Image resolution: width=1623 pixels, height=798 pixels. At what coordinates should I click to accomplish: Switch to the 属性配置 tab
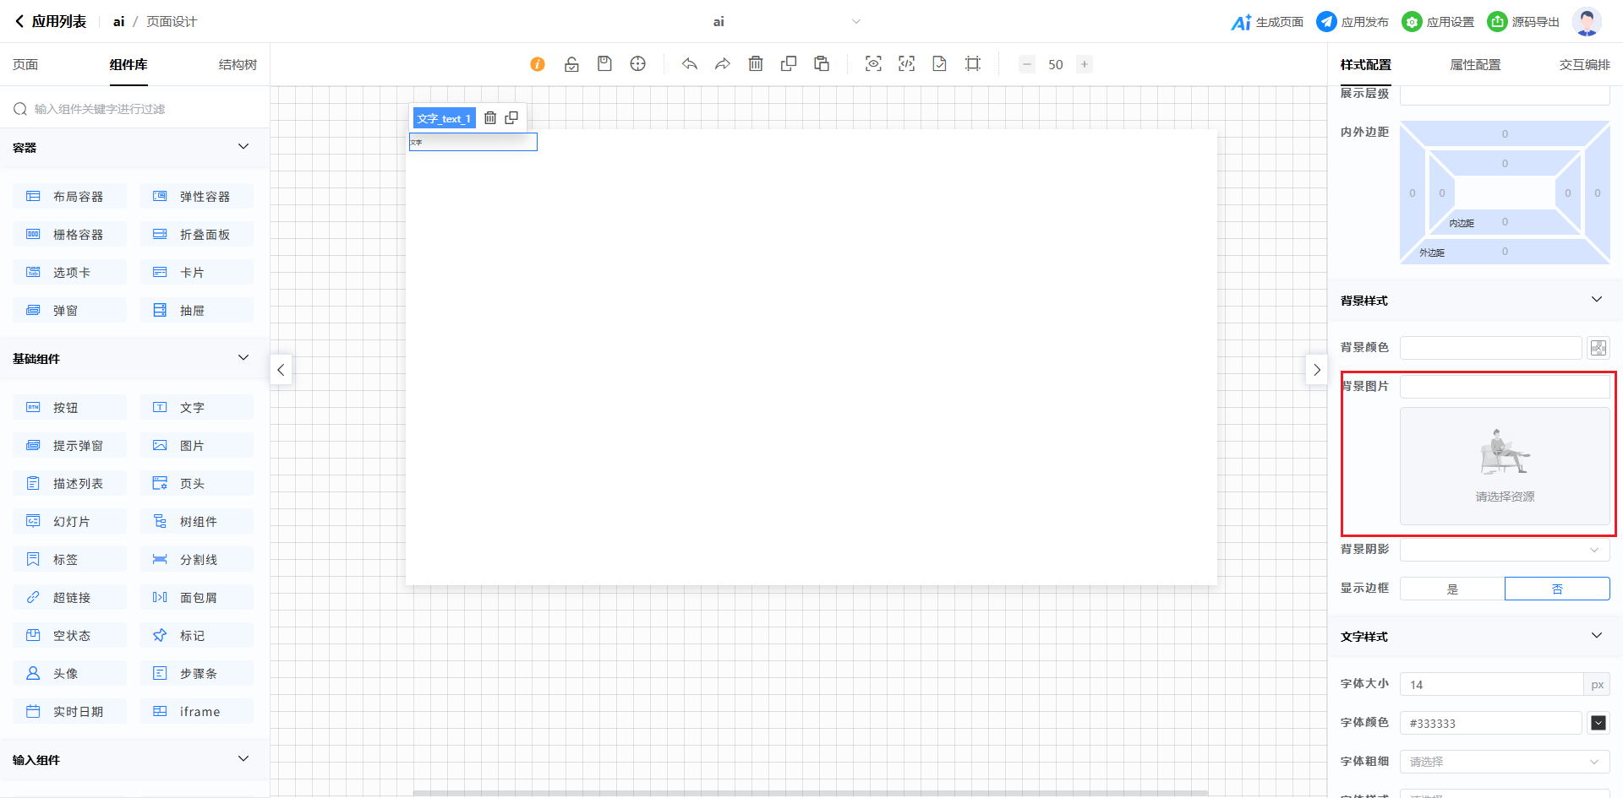pos(1475,65)
